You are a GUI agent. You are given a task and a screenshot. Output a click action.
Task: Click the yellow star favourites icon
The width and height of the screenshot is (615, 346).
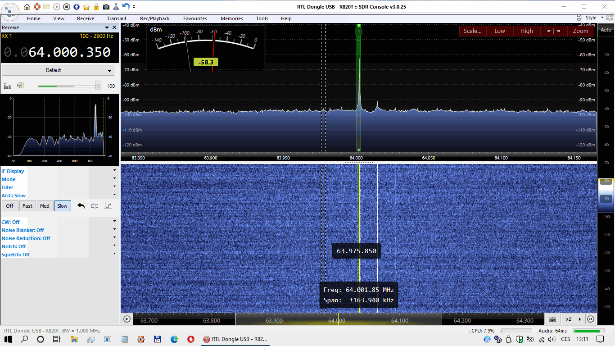click(86, 7)
